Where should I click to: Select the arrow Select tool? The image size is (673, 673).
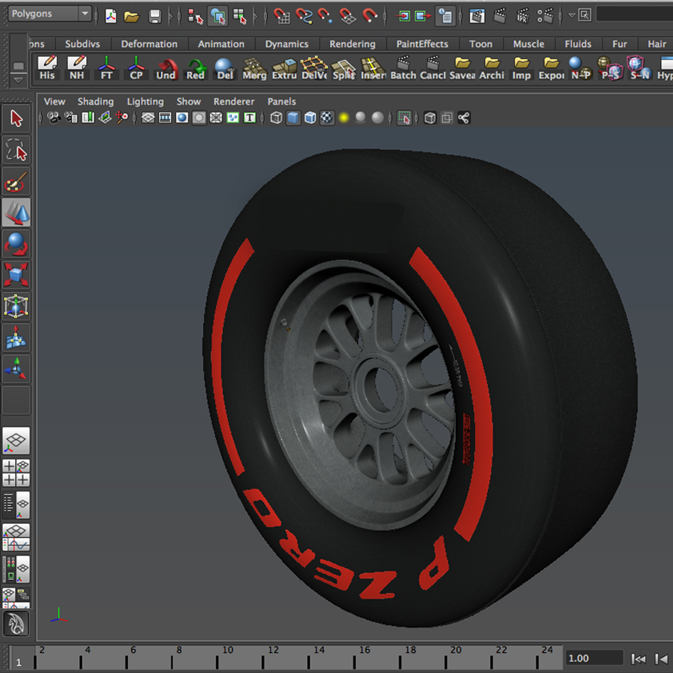point(16,119)
